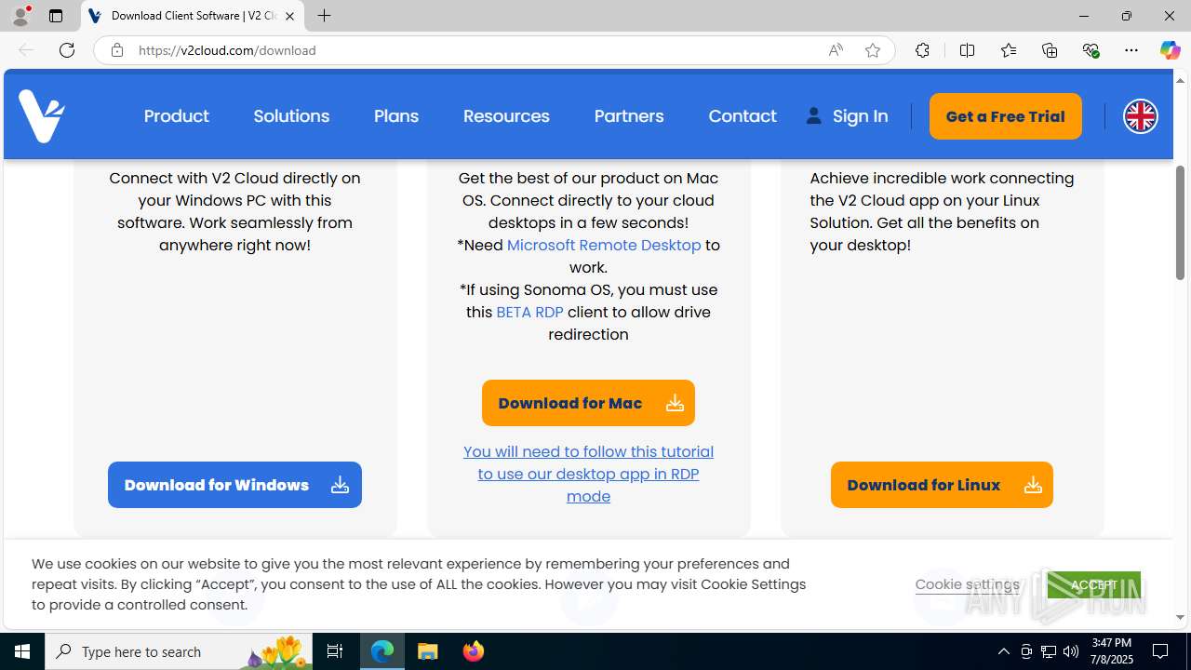Close the Download Client Software tab
Viewport: 1191px width, 670px height.
(x=289, y=16)
